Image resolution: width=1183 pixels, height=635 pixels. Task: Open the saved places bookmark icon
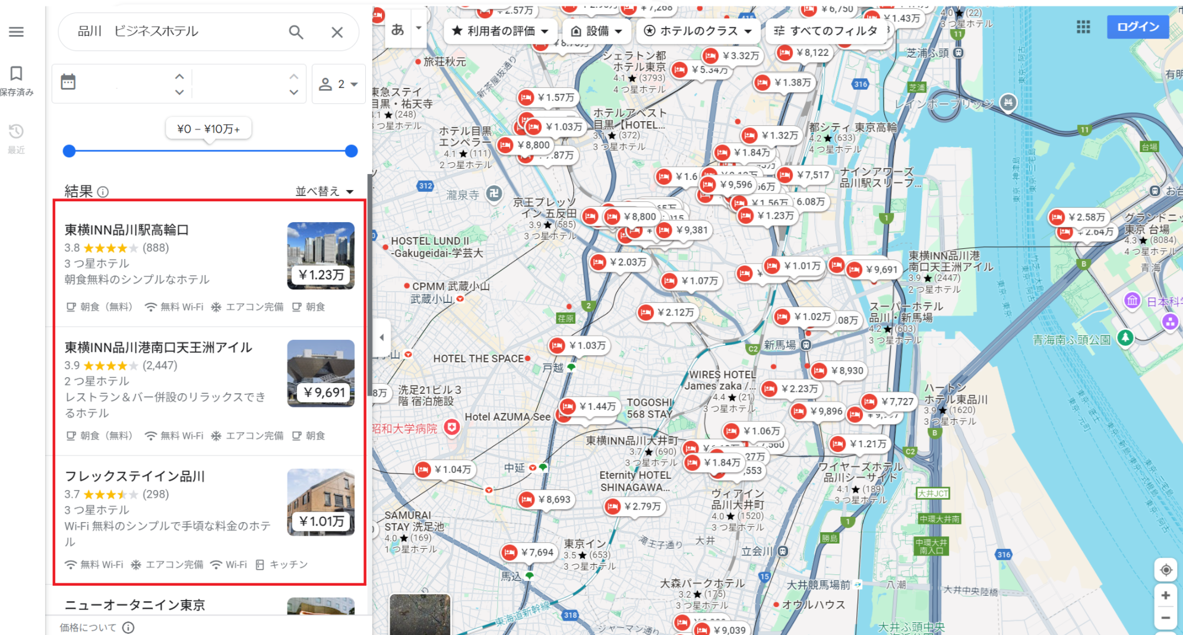point(16,73)
